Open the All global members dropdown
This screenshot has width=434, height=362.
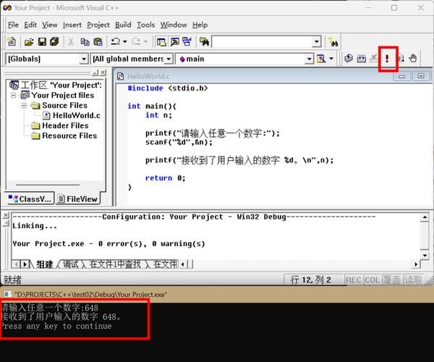point(169,59)
